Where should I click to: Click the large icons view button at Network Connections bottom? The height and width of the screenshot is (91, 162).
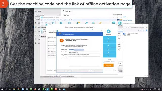click(x=147, y=76)
